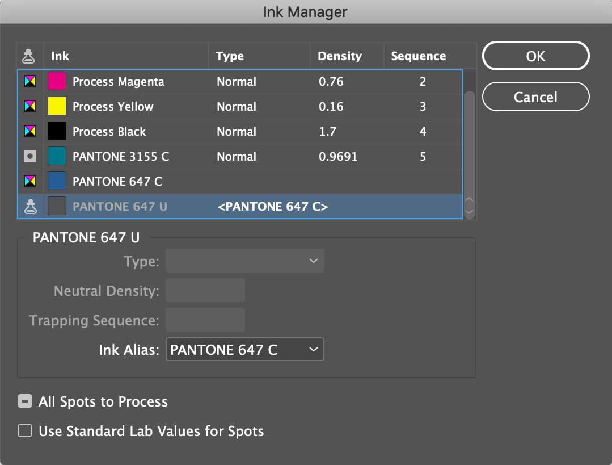The width and height of the screenshot is (612, 465).
Task: Toggle All Spots to Process checkbox
Action: tap(25, 401)
